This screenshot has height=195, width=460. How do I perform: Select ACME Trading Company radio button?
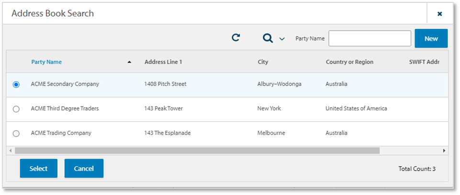16,133
